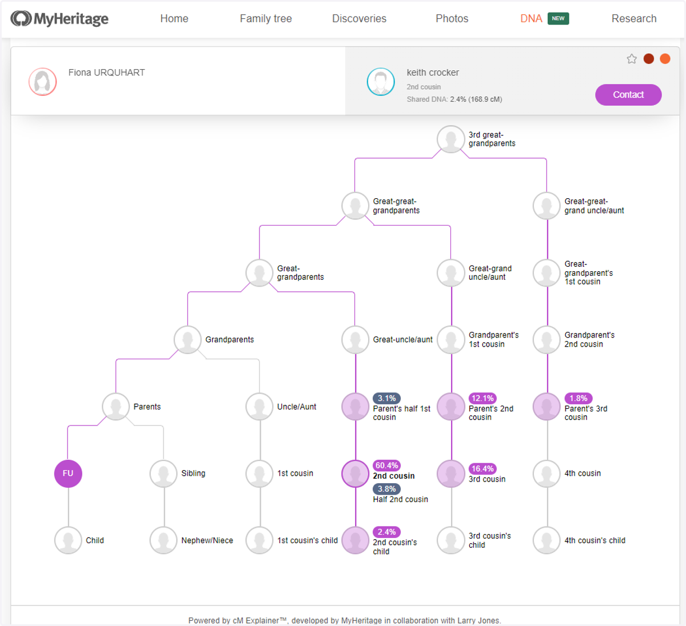Image resolution: width=686 pixels, height=626 pixels.
Task: Select the Uncle/Aunt node
Action: pos(260,407)
